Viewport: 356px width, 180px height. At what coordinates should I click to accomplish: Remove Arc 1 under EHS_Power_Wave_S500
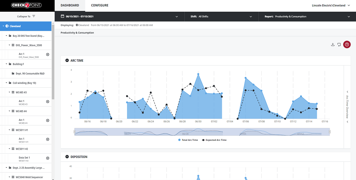coord(48,55)
